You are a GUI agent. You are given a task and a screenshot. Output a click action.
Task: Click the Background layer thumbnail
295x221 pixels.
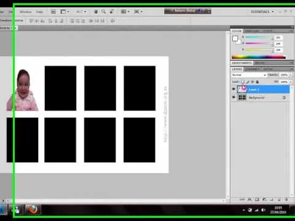coord(242,98)
